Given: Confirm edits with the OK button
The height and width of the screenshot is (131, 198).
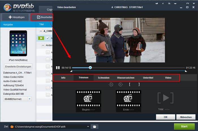Looking at the screenshot, I should pyautogui.click(x=165, y=117).
